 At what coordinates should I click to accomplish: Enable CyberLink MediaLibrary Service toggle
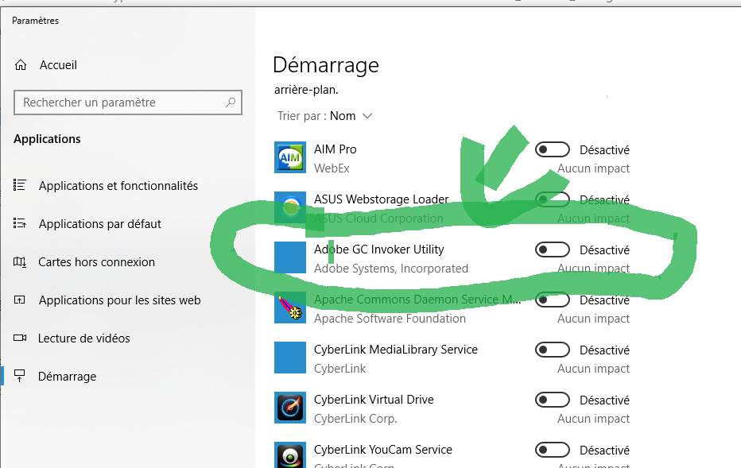coord(553,350)
